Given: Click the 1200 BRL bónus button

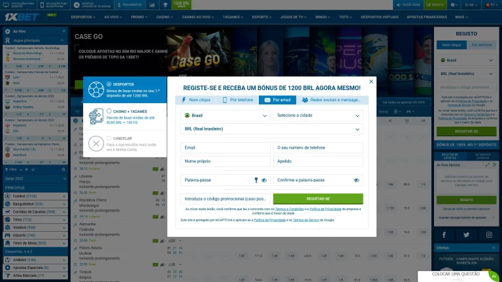Looking at the screenshot, I should 182,5.
